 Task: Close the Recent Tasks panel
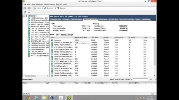(156, 79)
